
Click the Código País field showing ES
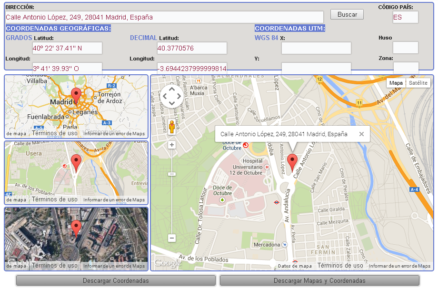click(405, 17)
